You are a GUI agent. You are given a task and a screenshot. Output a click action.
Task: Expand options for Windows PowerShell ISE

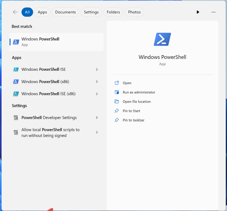tap(97, 69)
